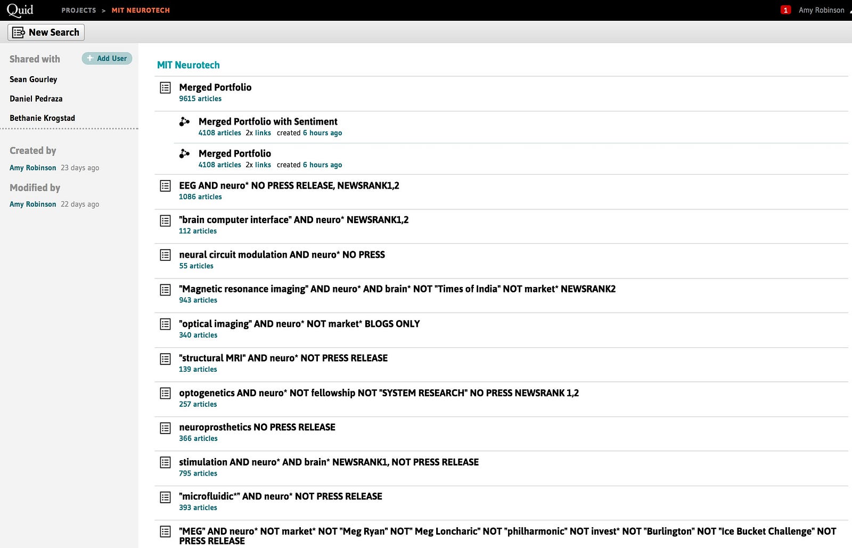Click list icon for stimulation AND neuro* search

pos(166,463)
